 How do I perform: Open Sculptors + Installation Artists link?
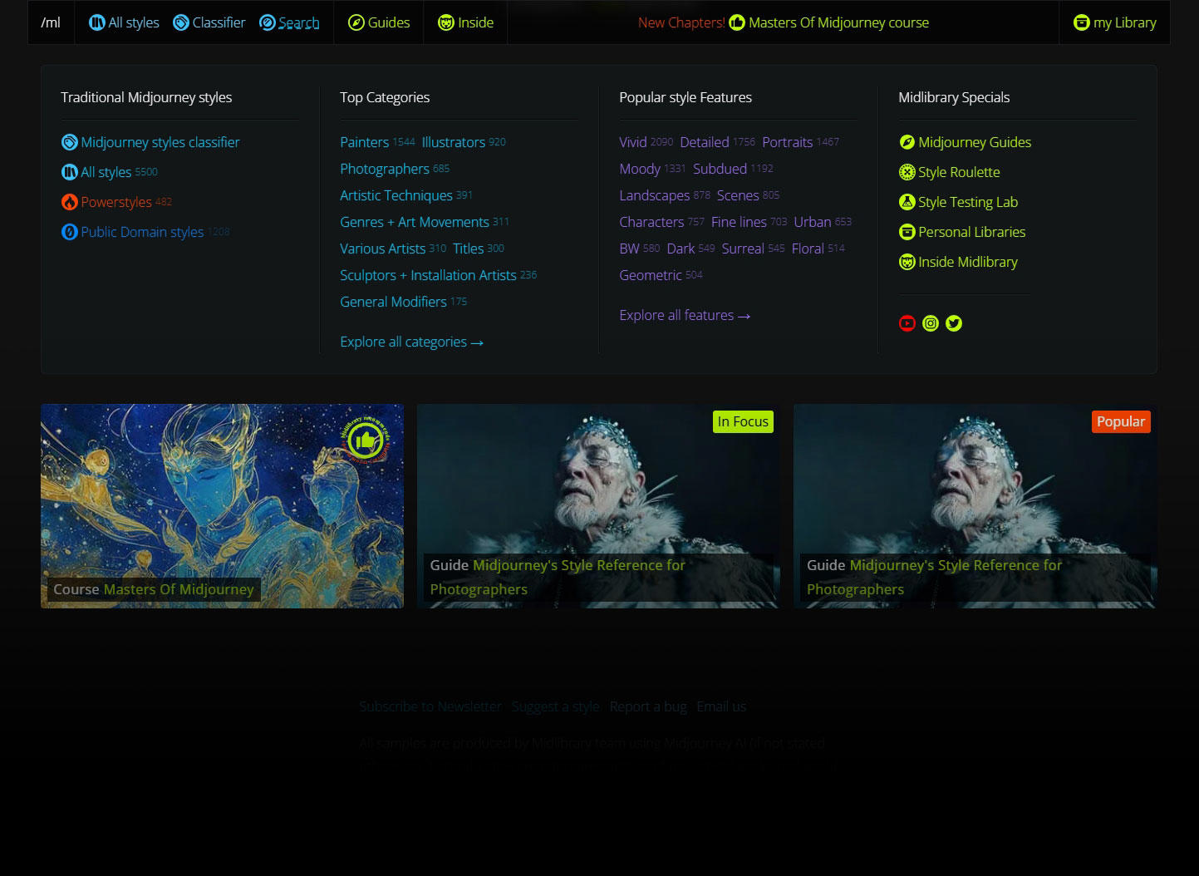click(429, 275)
